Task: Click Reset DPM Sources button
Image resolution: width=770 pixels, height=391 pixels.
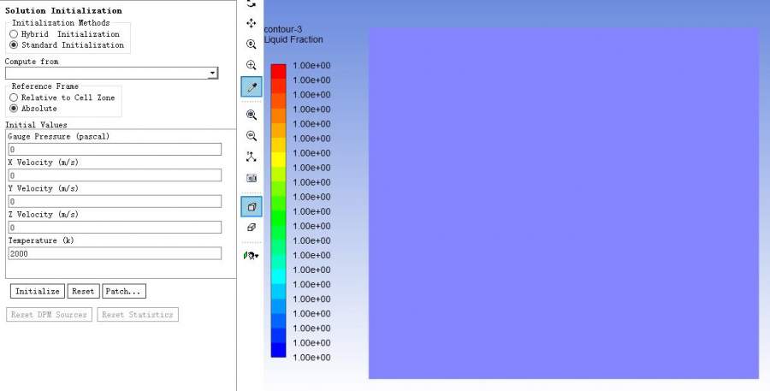Action: [x=49, y=314]
